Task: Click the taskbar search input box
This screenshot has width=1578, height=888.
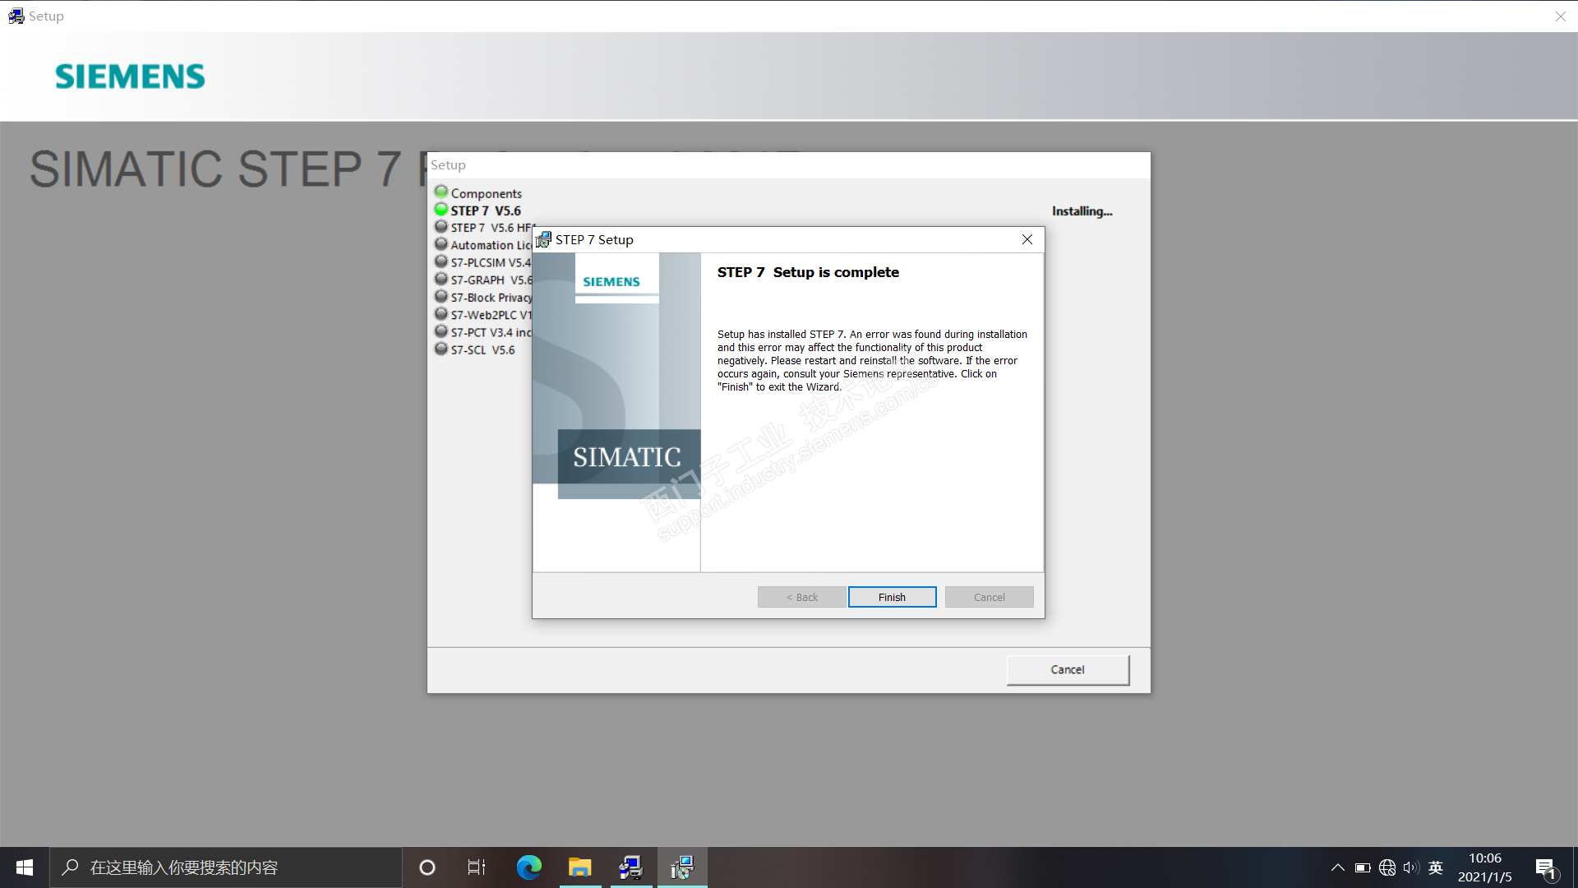Action: [x=226, y=867]
